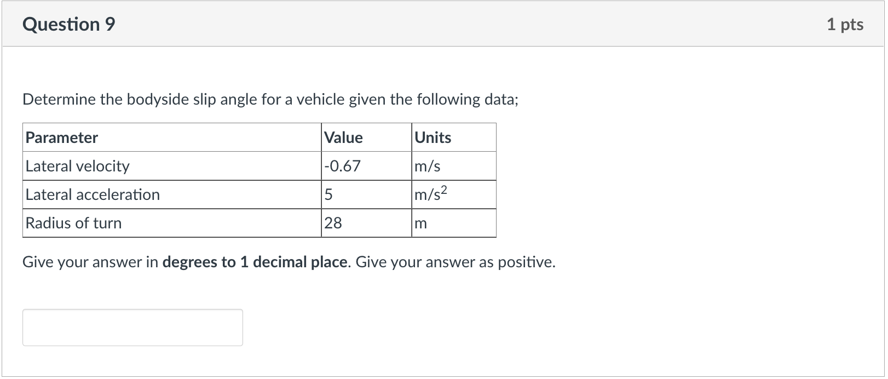Click the m units cell for radius

pyautogui.click(x=454, y=223)
